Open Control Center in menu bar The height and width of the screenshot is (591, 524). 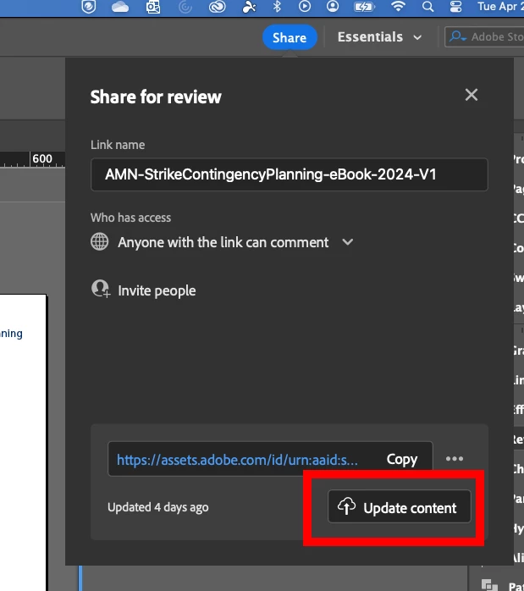[455, 7]
